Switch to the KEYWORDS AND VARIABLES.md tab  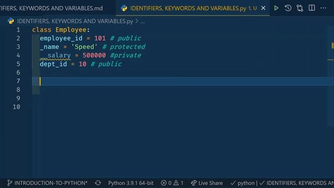[x=51, y=8]
